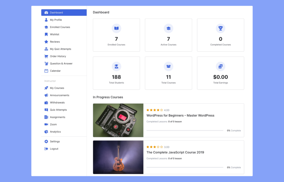Open the Calendar icon in sidebar

click(x=45, y=71)
